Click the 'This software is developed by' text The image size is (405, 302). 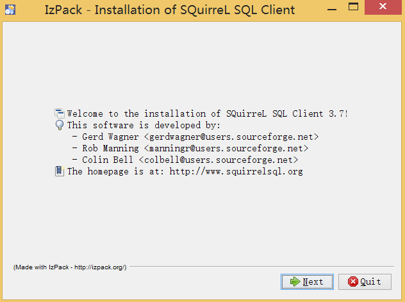(x=144, y=125)
